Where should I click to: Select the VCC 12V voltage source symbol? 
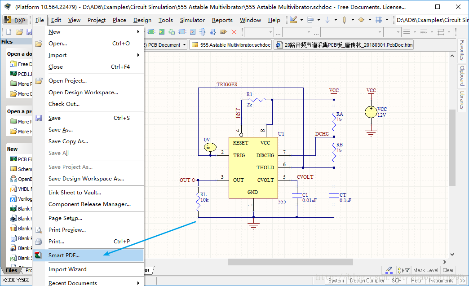click(371, 112)
